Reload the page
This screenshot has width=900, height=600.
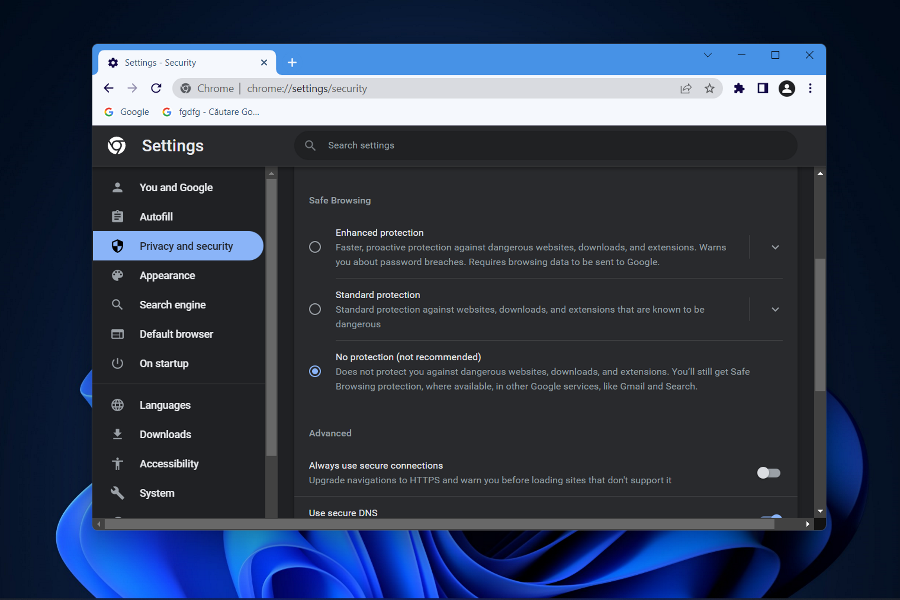156,88
